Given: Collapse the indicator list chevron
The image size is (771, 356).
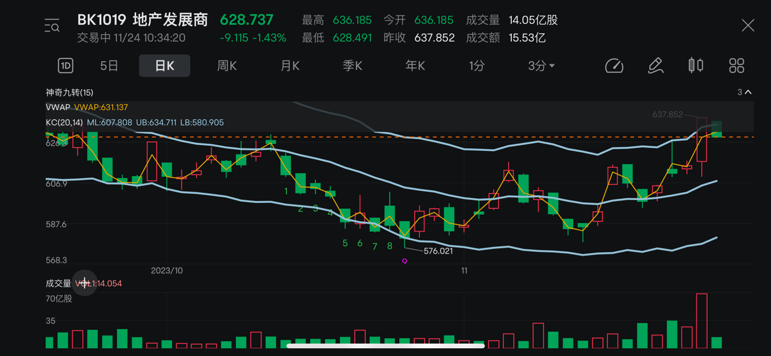Looking at the screenshot, I should click(748, 92).
